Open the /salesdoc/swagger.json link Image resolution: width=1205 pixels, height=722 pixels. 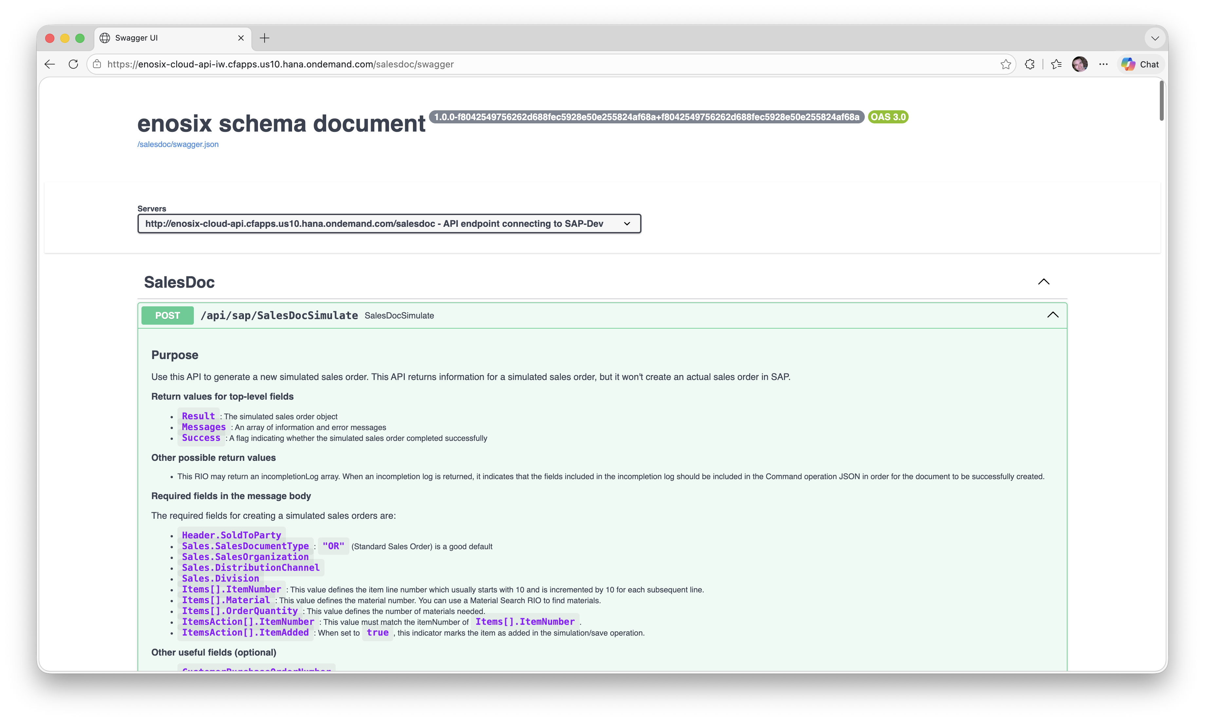click(x=177, y=144)
